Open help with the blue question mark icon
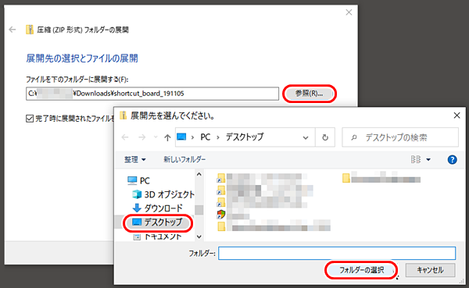The image size is (469, 288). pyautogui.click(x=452, y=159)
